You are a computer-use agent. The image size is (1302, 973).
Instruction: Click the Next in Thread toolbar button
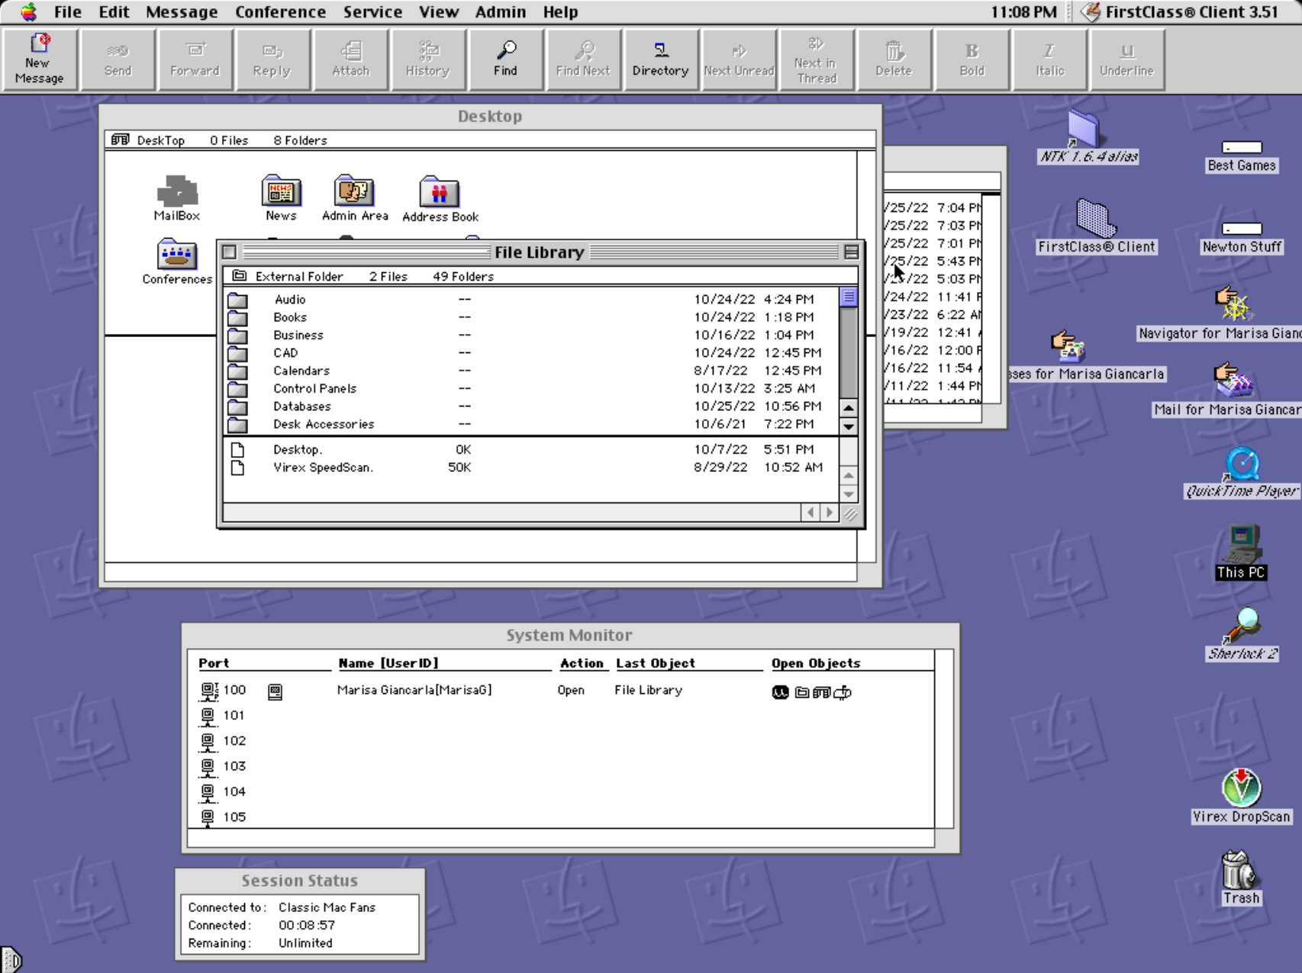(x=816, y=59)
